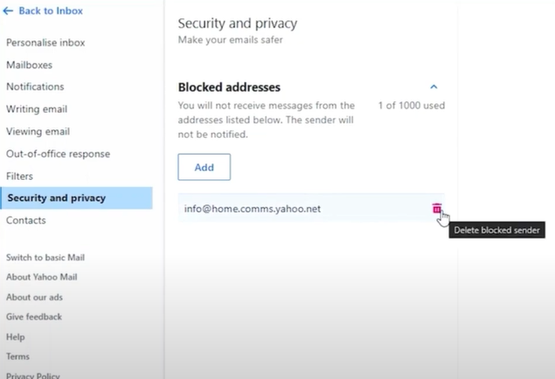
Task: Open Contacts settings
Action: pos(26,220)
